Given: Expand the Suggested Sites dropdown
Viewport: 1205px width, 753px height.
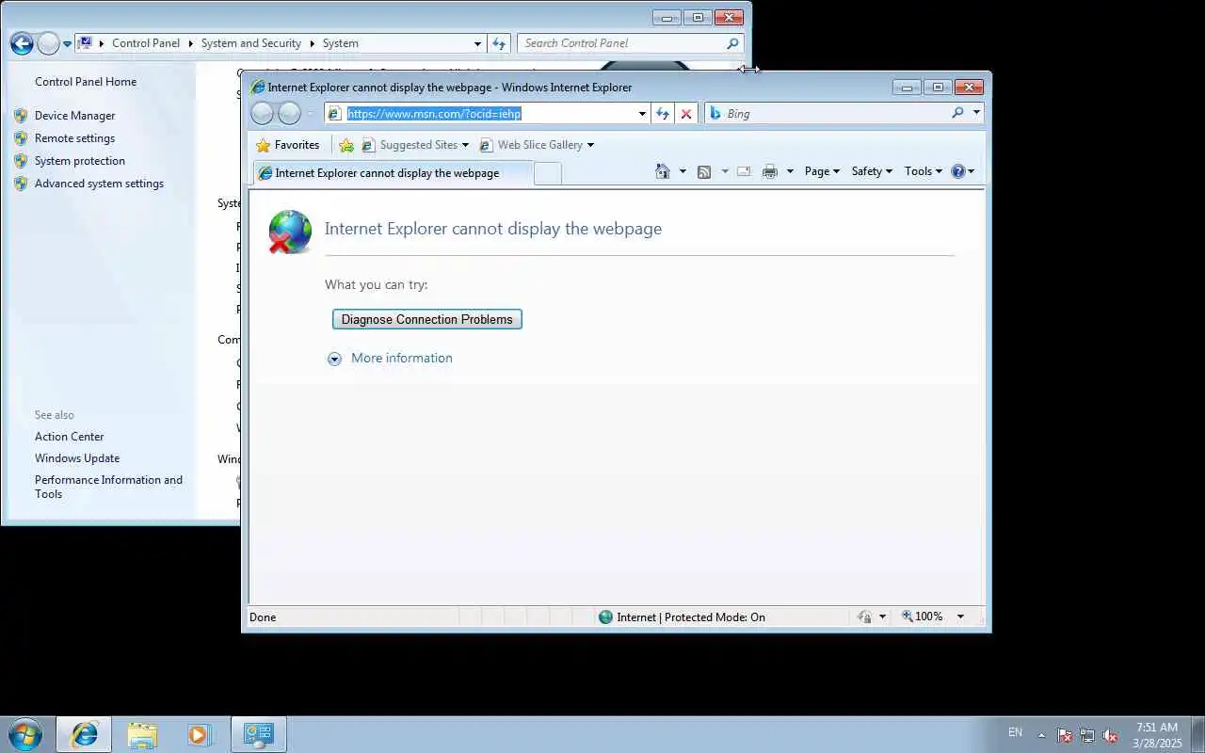Looking at the screenshot, I should (465, 145).
